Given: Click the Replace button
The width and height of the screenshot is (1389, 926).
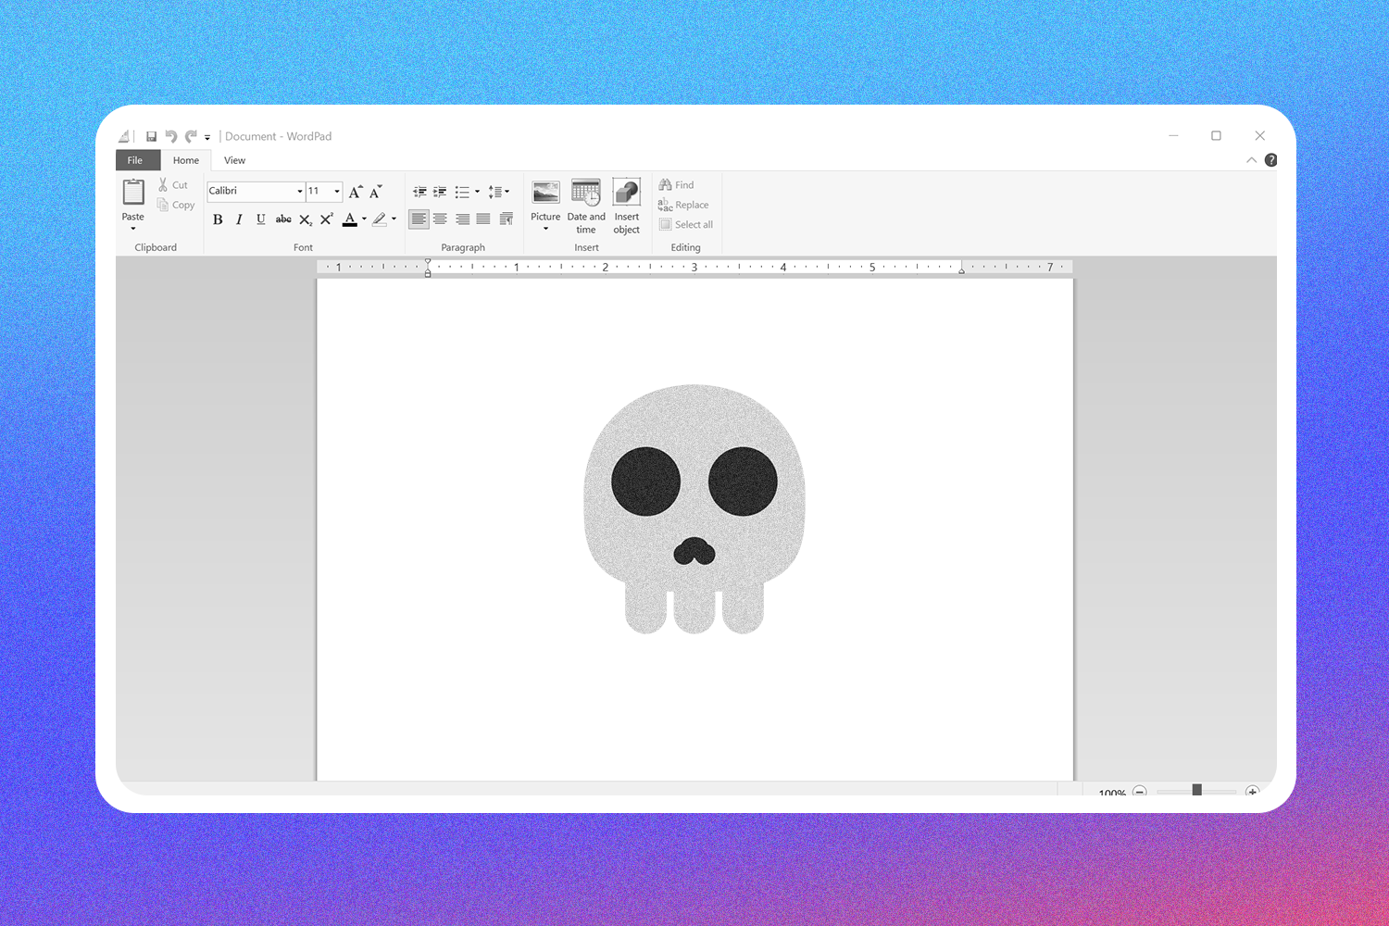Looking at the screenshot, I should click(x=683, y=205).
